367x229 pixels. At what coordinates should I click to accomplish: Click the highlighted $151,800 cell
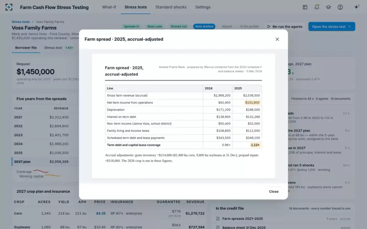(252, 103)
